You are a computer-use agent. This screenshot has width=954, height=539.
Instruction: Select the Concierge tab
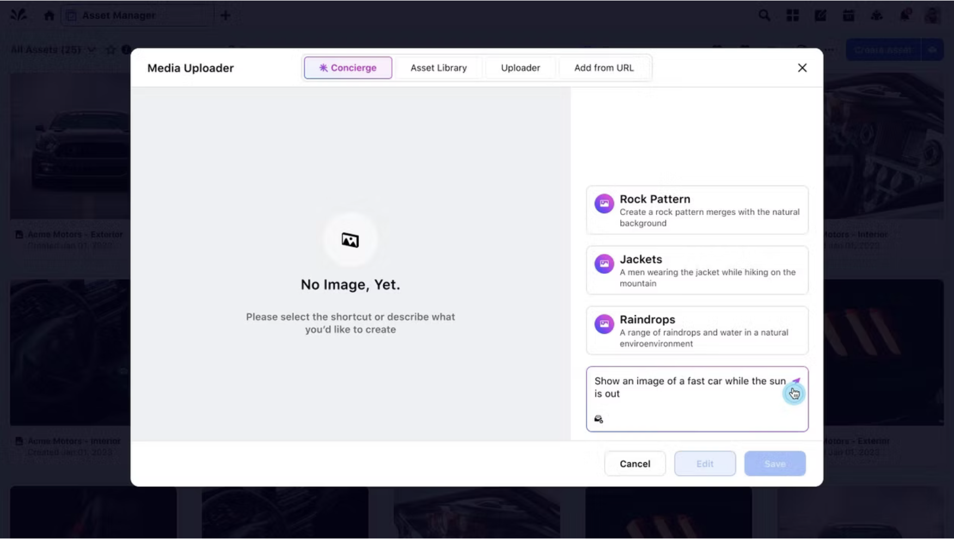pyautogui.click(x=348, y=68)
